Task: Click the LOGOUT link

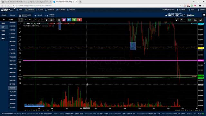Action: click(201, 10)
